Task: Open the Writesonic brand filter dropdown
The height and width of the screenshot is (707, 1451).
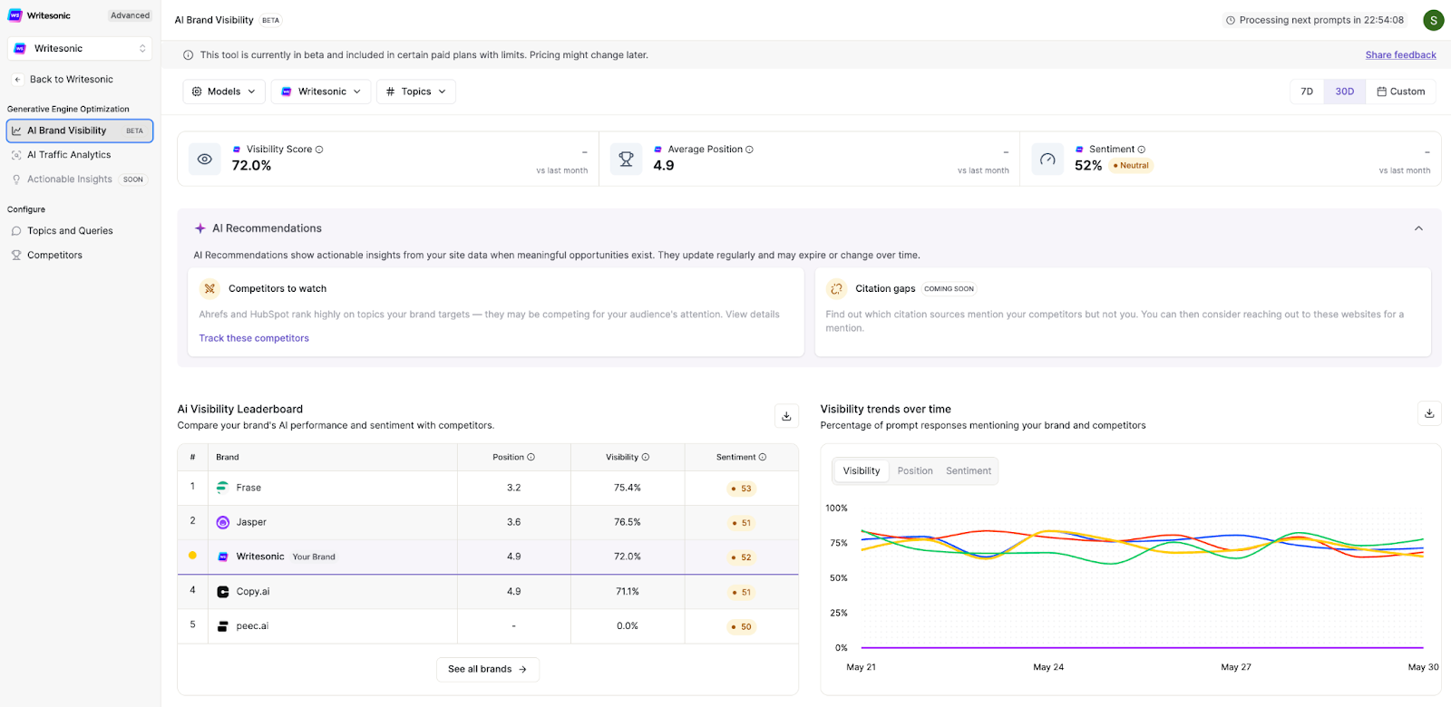Action: pos(321,92)
